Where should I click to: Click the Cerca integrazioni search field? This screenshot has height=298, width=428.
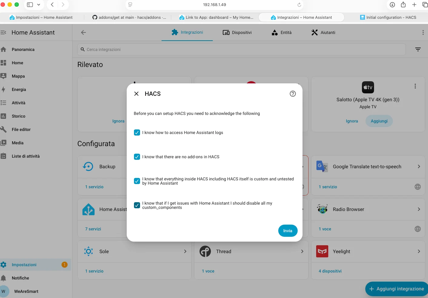pyautogui.click(x=241, y=49)
